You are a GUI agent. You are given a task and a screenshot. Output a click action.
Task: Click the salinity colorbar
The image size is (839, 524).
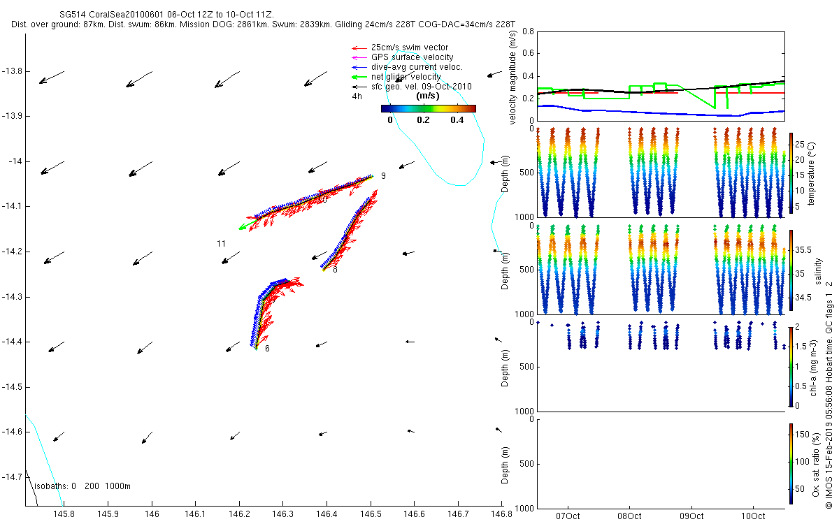[x=791, y=270]
